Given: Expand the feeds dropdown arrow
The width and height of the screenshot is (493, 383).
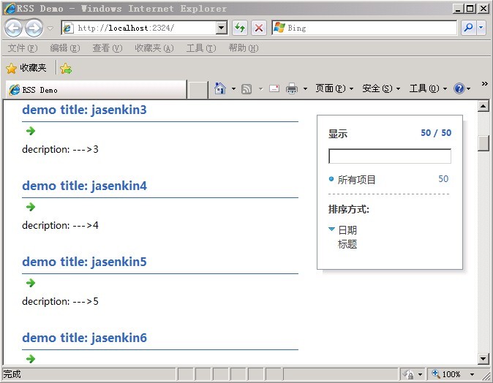Looking at the screenshot, I should (260, 89).
